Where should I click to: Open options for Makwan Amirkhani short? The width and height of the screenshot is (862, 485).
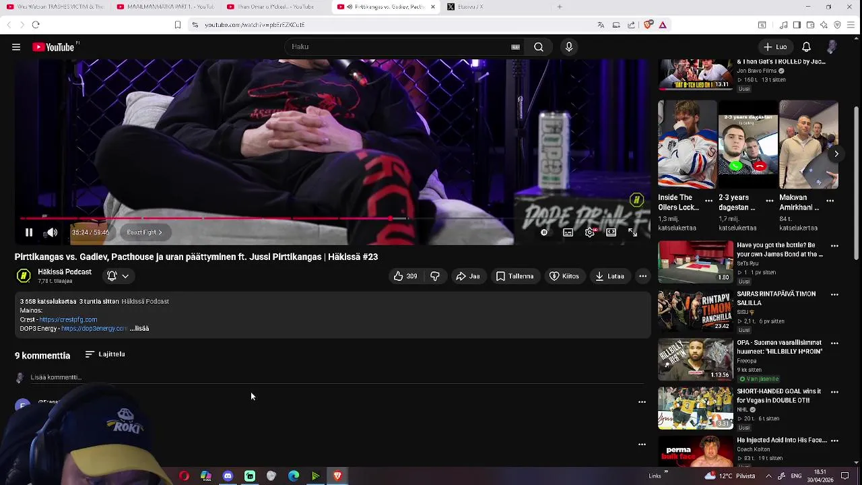point(830,201)
